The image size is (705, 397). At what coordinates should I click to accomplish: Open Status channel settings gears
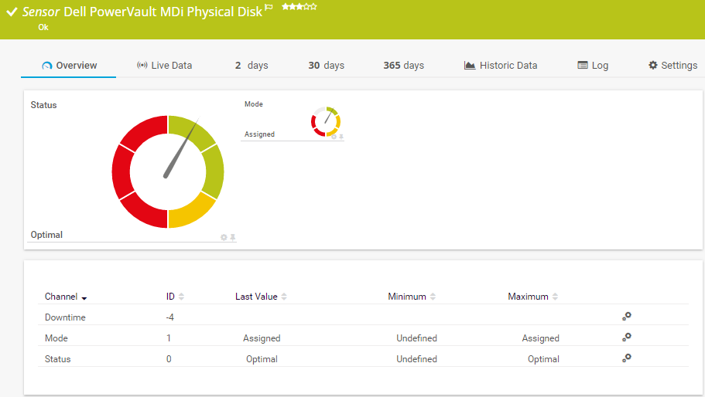pyautogui.click(x=626, y=358)
